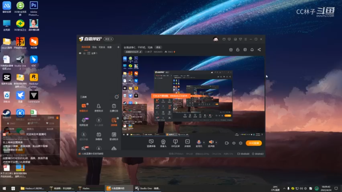This screenshot has width=342, height=192.
Task: Show hidden tray icons chevron
Action: [x=284, y=188]
